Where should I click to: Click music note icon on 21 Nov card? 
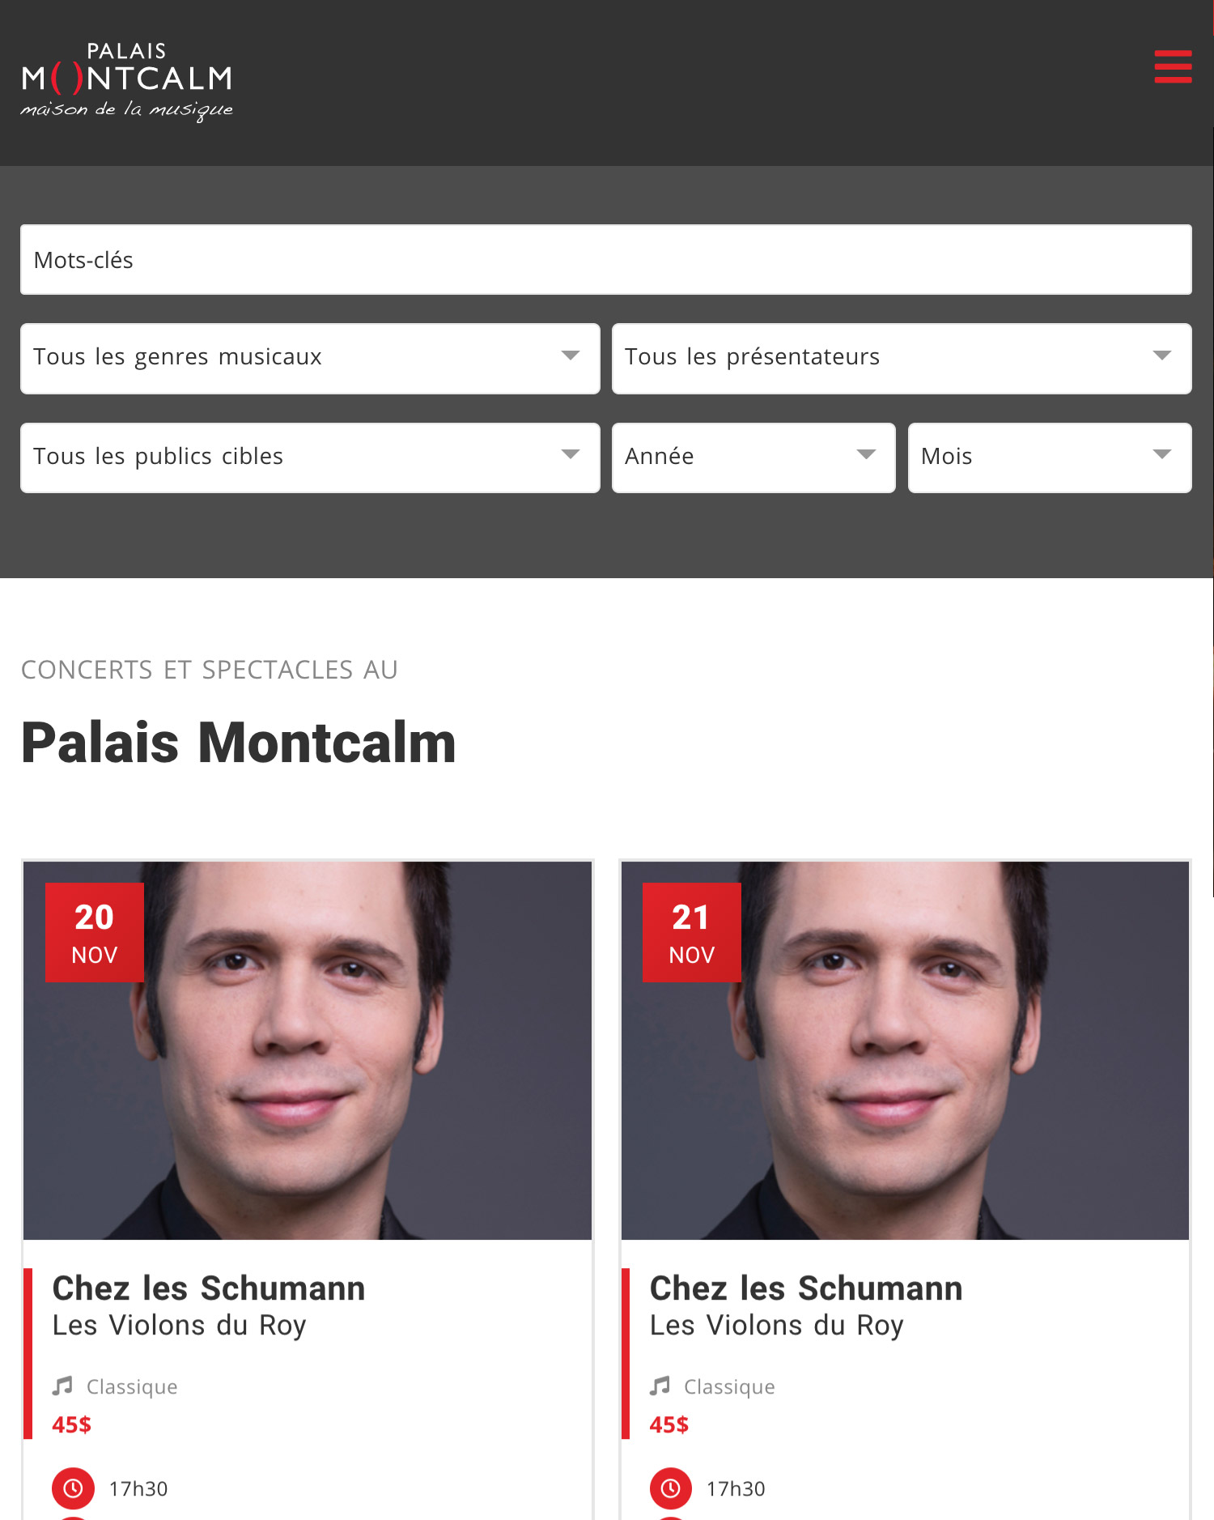(x=660, y=1386)
